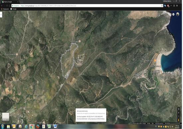This screenshot has height=129, width=183.
Task: Click the orange beach place marker
Action: 155,61
